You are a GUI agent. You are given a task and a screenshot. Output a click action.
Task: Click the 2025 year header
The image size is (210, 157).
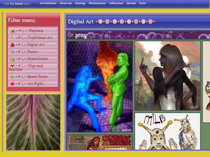coord(80,35)
